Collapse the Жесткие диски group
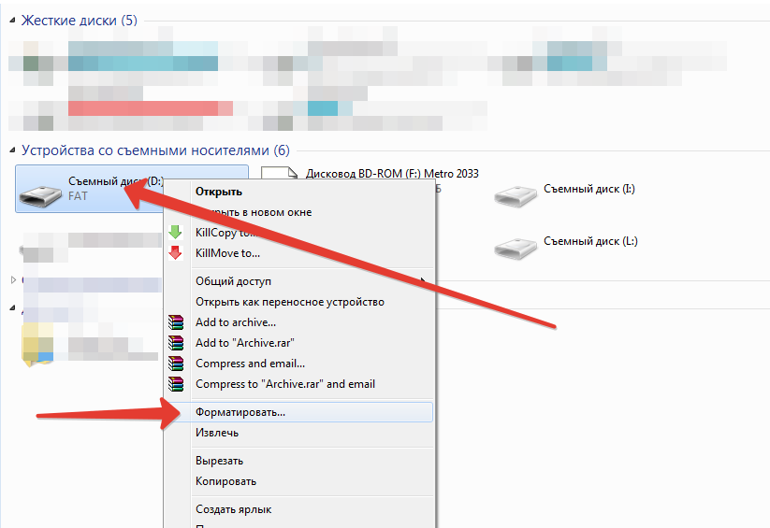The image size is (770, 528). coord(12,21)
